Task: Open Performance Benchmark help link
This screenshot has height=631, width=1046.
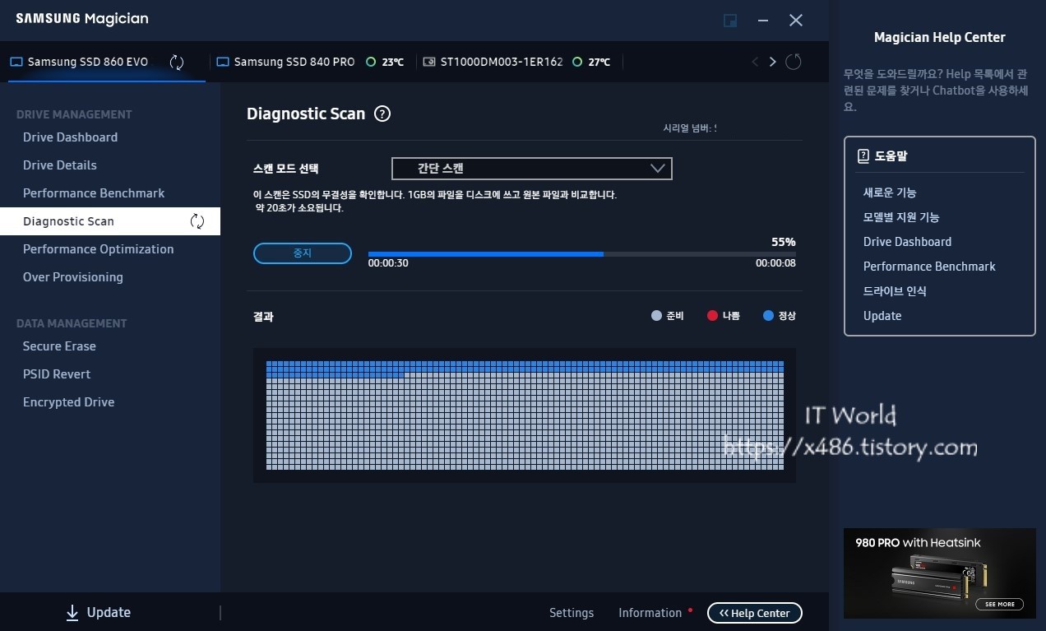Action: click(x=929, y=267)
